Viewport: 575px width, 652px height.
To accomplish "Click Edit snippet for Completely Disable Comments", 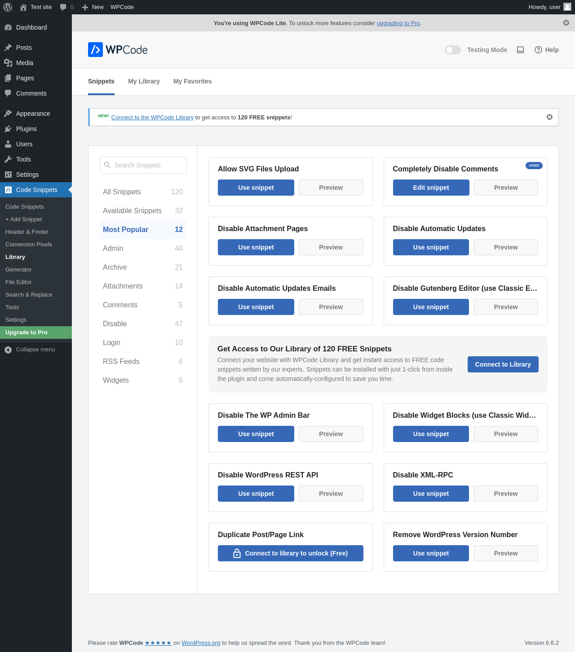I will click(431, 188).
